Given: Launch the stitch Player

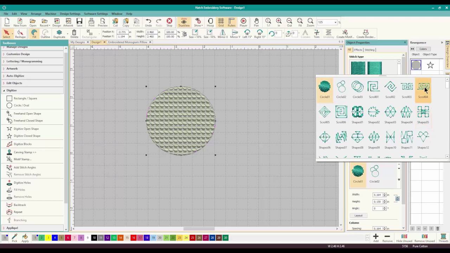Looking at the screenshot, I should (243, 22).
